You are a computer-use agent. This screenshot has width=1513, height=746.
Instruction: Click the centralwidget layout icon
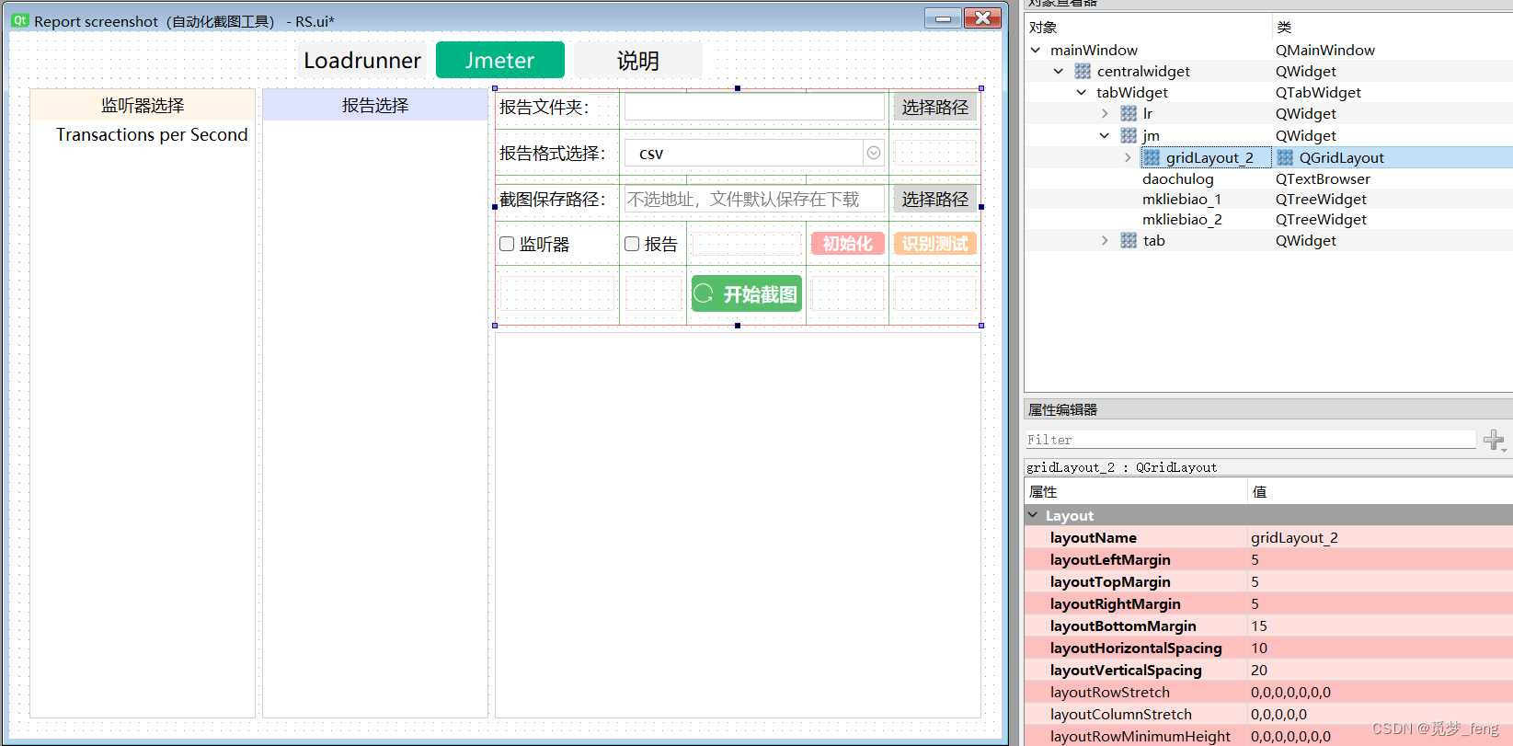[1083, 71]
